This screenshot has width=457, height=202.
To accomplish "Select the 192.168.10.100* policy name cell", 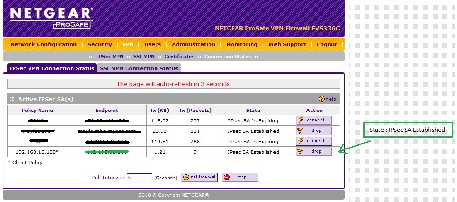I will (37, 152).
